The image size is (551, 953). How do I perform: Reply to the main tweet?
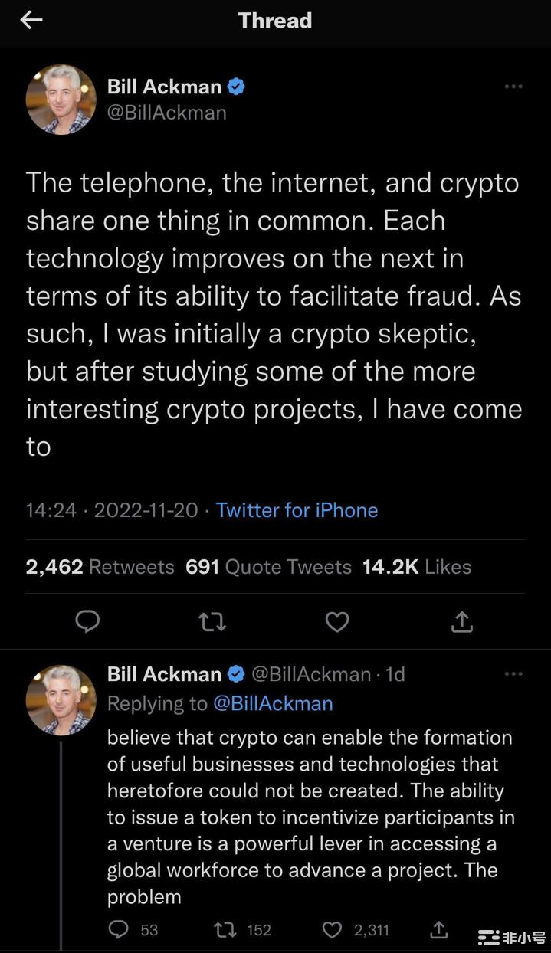click(88, 622)
